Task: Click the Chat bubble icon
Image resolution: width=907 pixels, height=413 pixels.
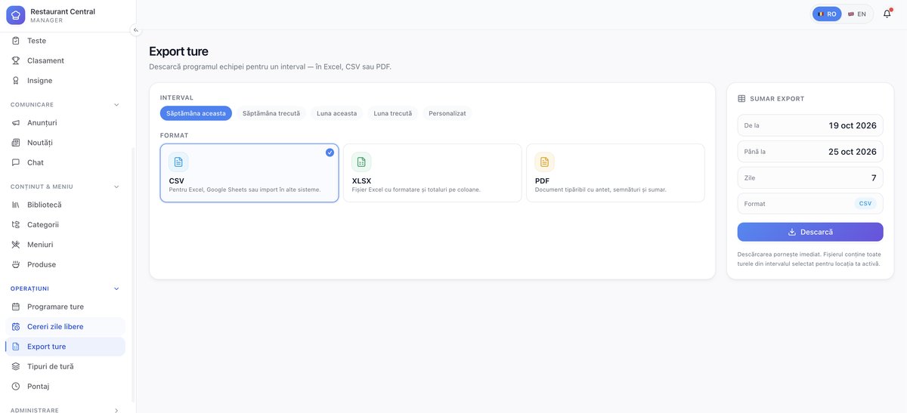Action: pos(16,162)
